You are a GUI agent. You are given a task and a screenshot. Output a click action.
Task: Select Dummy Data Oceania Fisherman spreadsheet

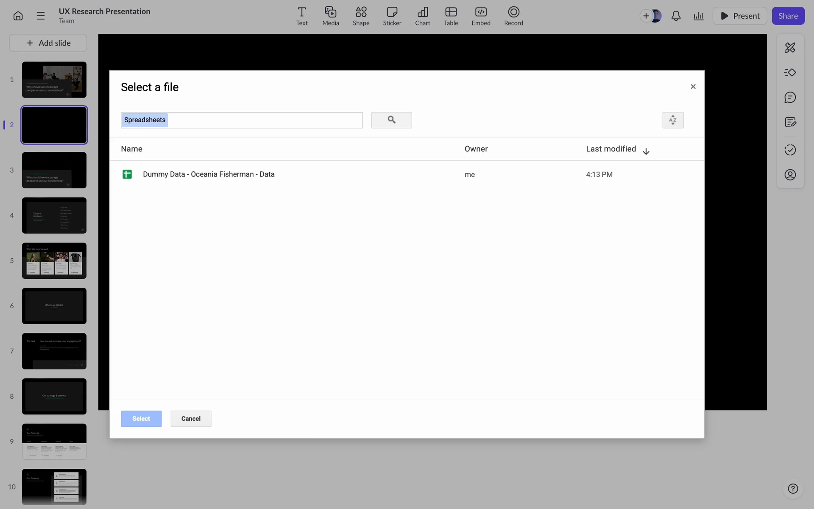click(x=209, y=174)
